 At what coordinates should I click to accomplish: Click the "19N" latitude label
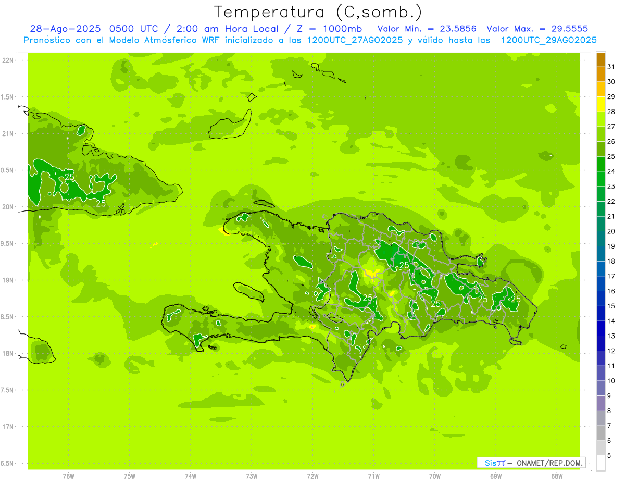point(8,280)
